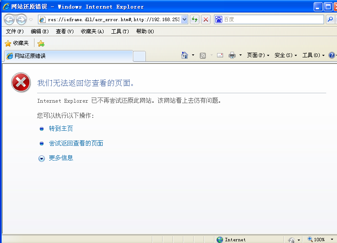
Task: Click the Stop loading red X icon
Action: [206, 19]
